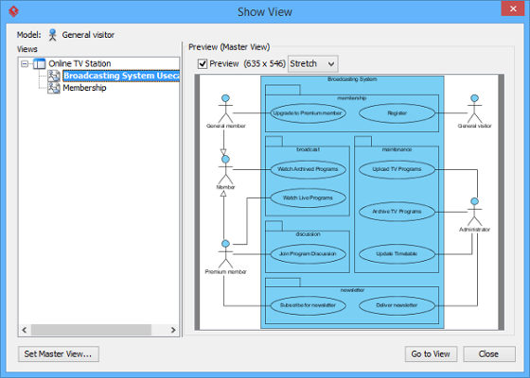Collapse the Online TV Station tree node

[25, 63]
